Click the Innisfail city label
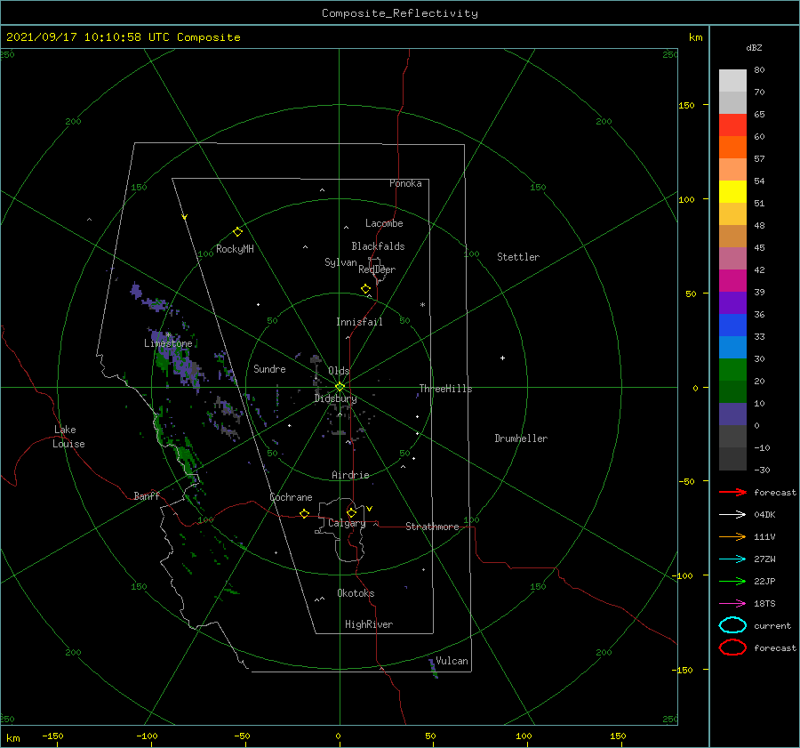800x748 pixels. [x=359, y=322]
